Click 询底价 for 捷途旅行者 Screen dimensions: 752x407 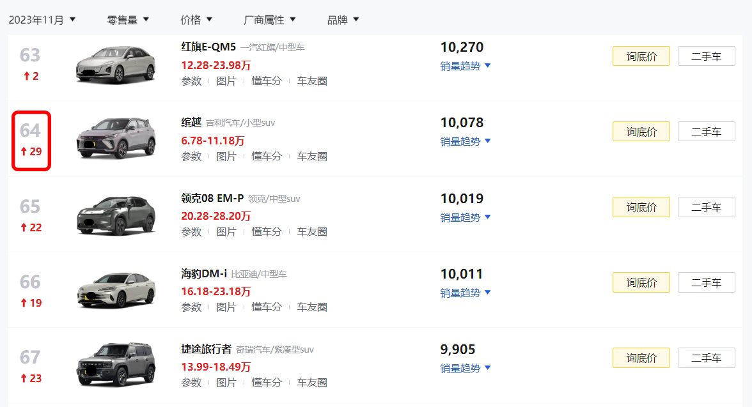click(x=641, y=358)
